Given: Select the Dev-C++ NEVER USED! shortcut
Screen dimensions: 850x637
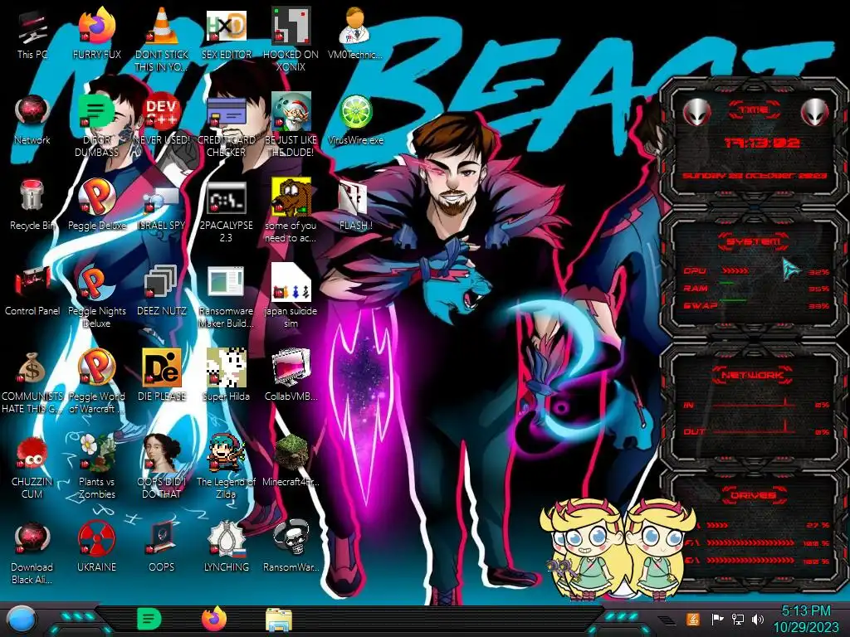Looking at the screenshot, I should pos(162,119).
